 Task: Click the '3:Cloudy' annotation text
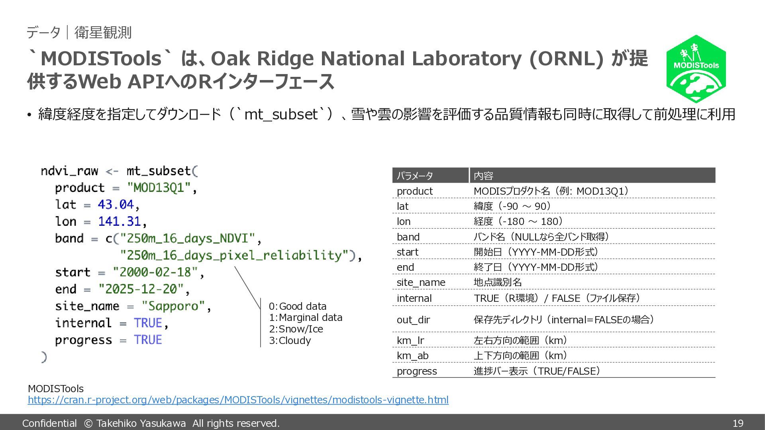tap(290, 340)
